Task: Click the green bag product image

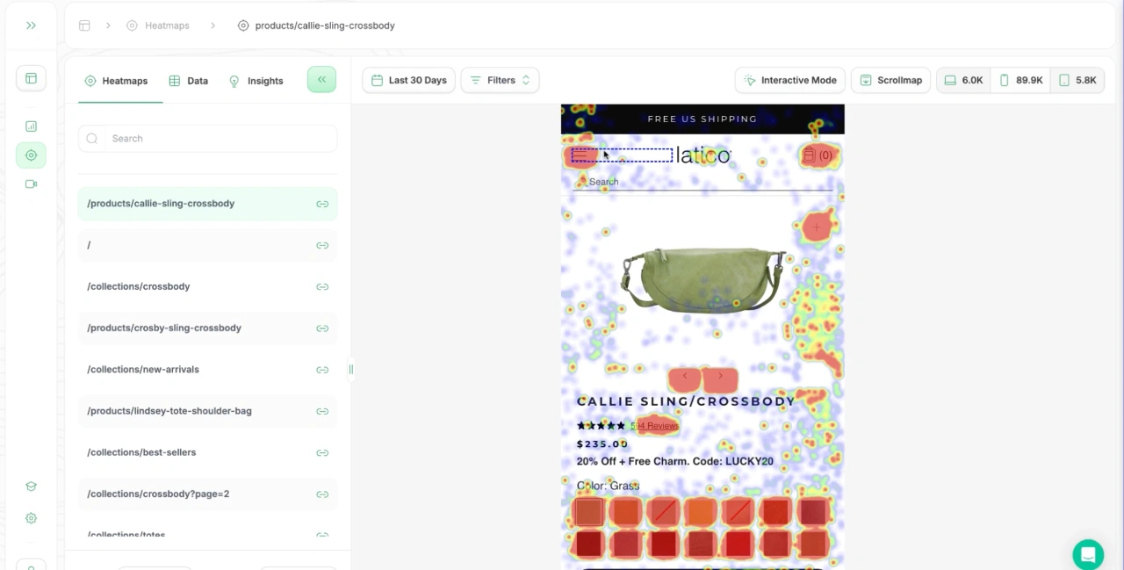Action: coord(702,278)
